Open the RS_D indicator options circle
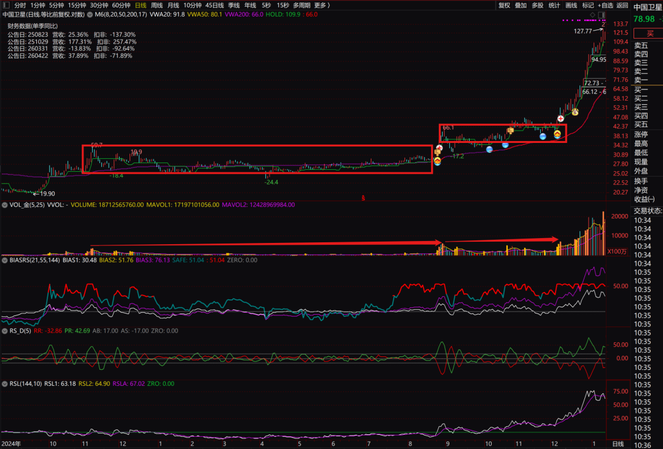663x449 pixels. point(5,331)
